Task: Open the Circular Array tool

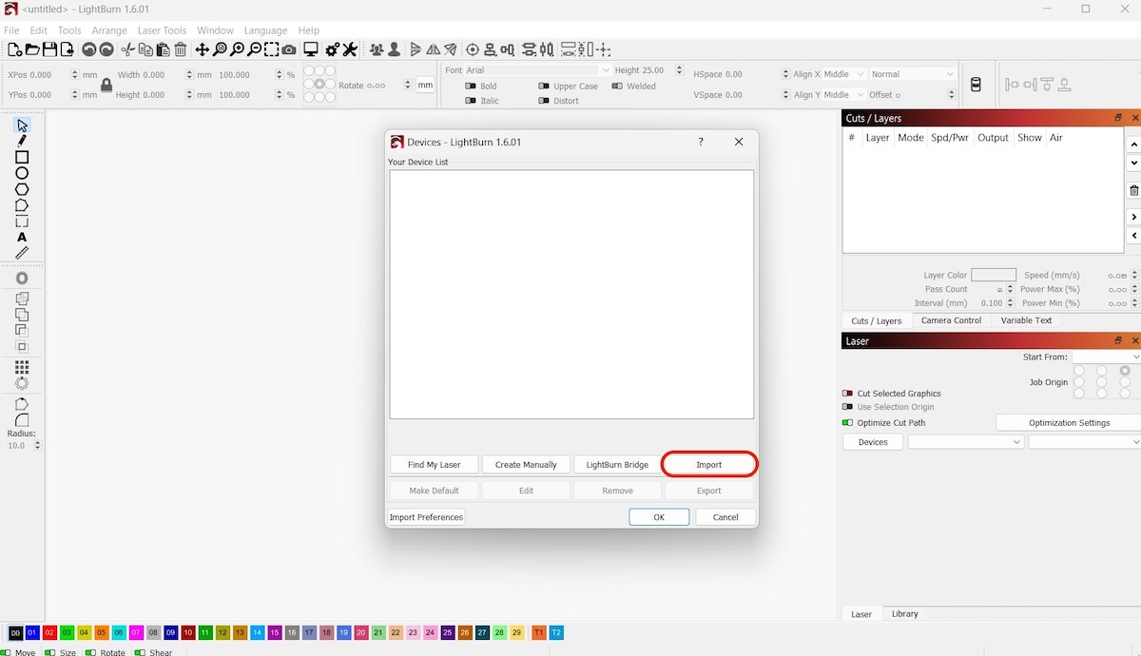Action: (22, 383)
